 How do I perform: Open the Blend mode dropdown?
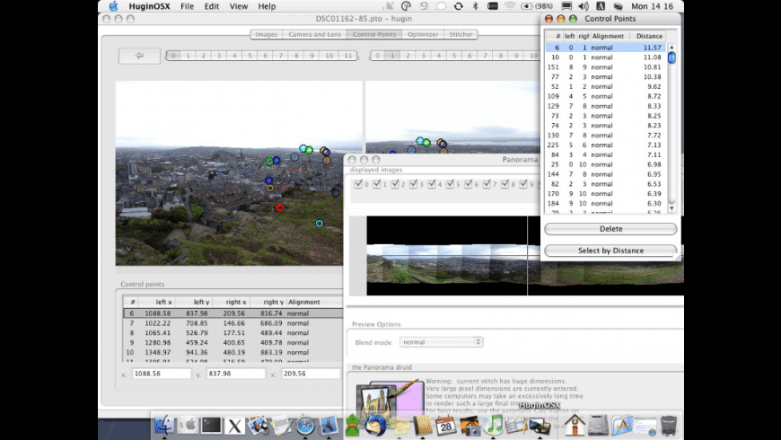point(441,341)
